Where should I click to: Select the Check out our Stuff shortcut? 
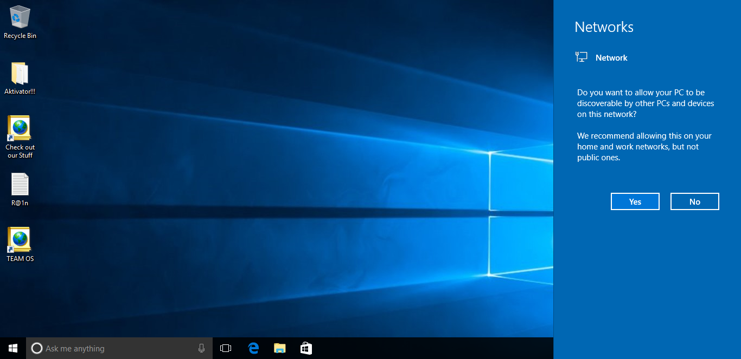coord(20,137)
